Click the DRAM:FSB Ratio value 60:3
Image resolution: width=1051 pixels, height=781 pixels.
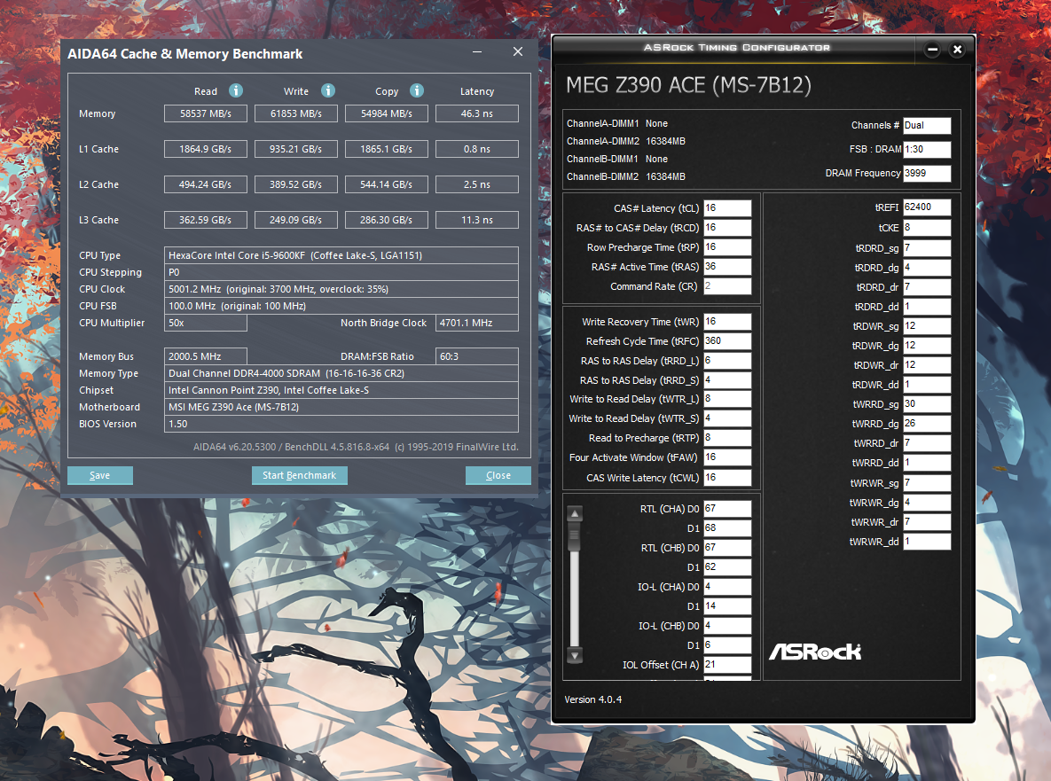point(476,356)
